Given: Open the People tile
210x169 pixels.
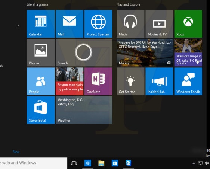Looking at the screenshot, I should [41, 81].
